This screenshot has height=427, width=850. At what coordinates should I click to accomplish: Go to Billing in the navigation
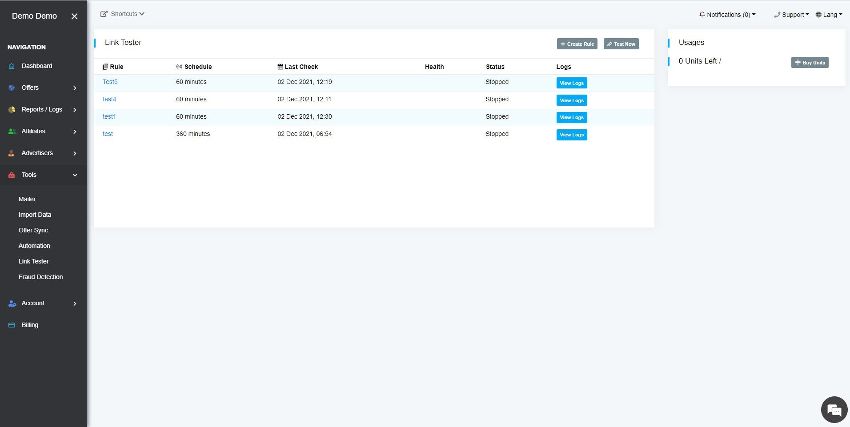[30, 325]
